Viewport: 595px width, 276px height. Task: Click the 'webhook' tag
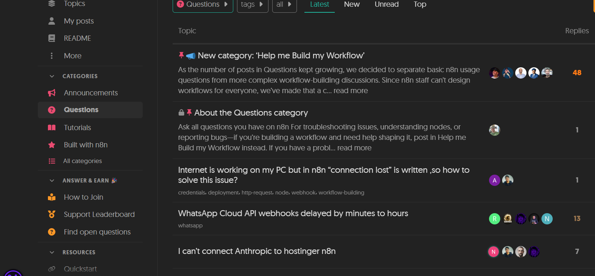(x=304, y=193)
